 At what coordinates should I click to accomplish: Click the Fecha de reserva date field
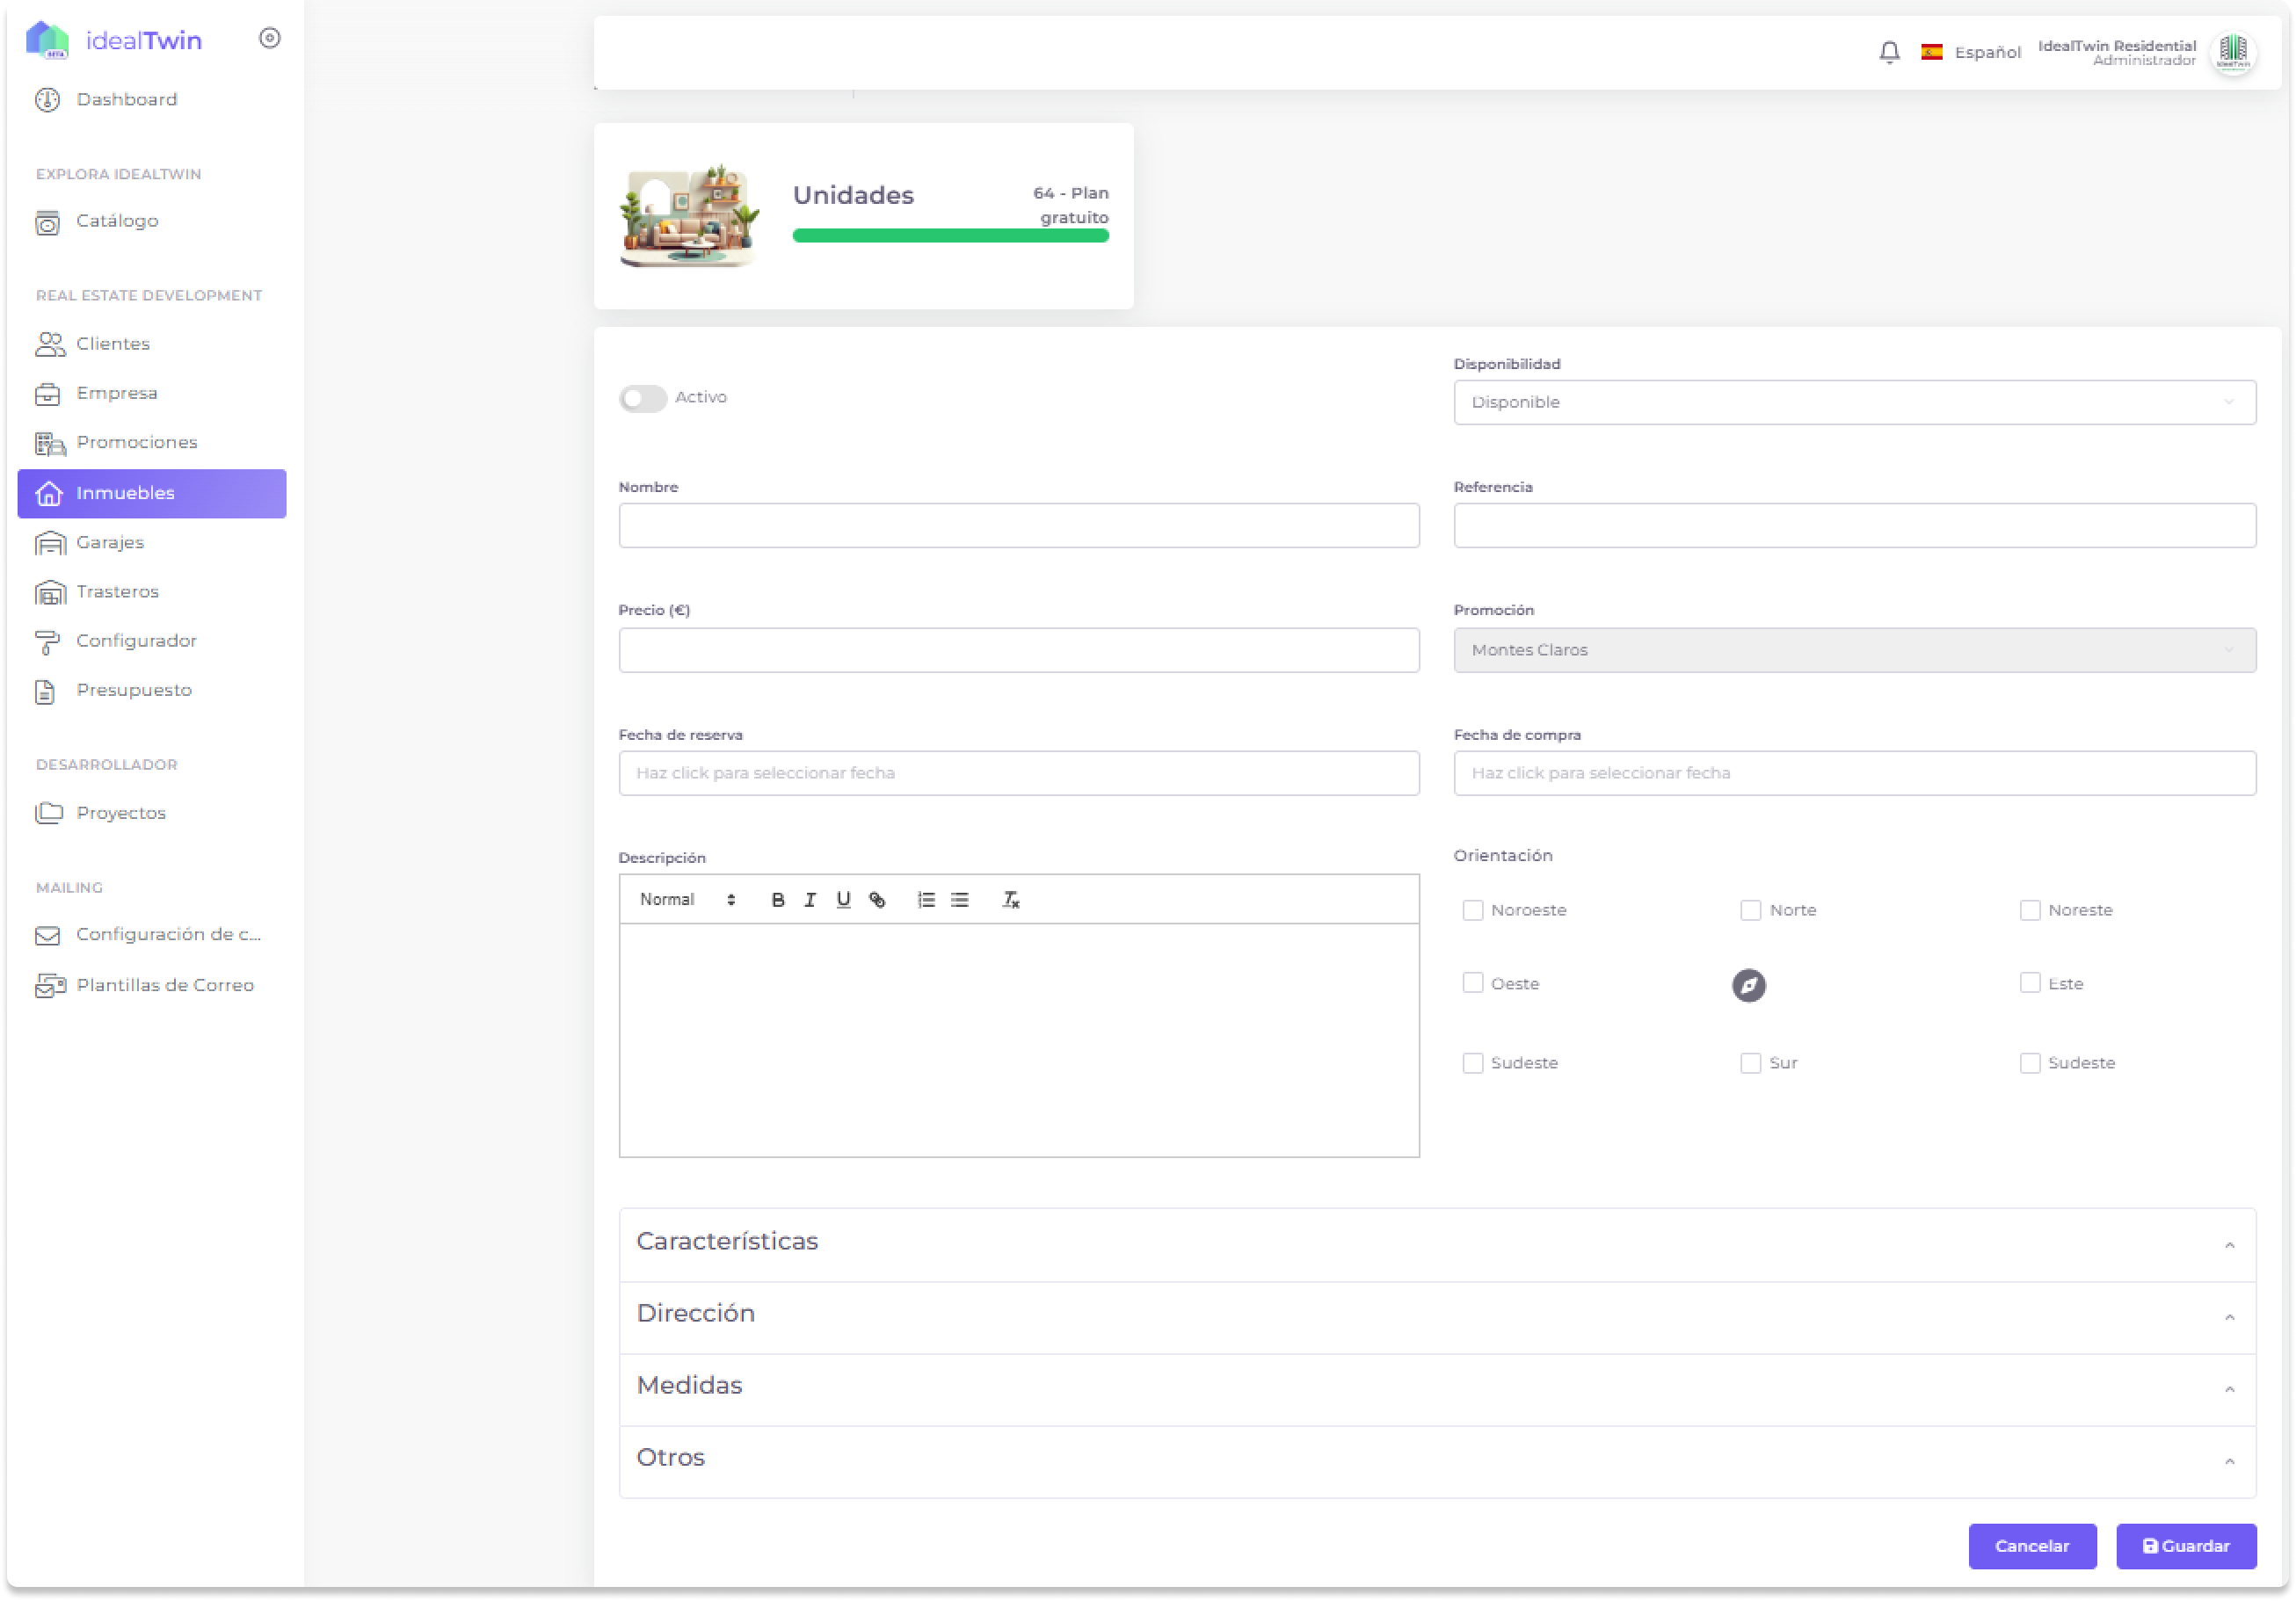click(1018, 773)
